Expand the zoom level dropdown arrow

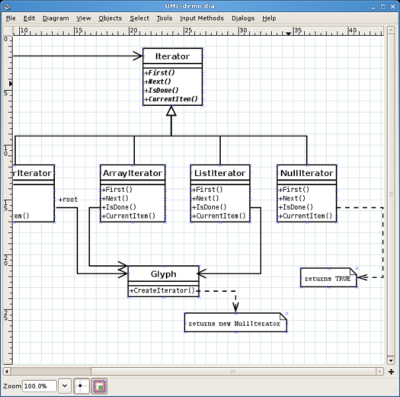(65, 385)
